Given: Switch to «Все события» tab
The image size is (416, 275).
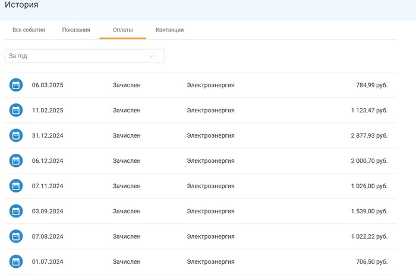Looking at the screenshot, I should tap(29, 30).
